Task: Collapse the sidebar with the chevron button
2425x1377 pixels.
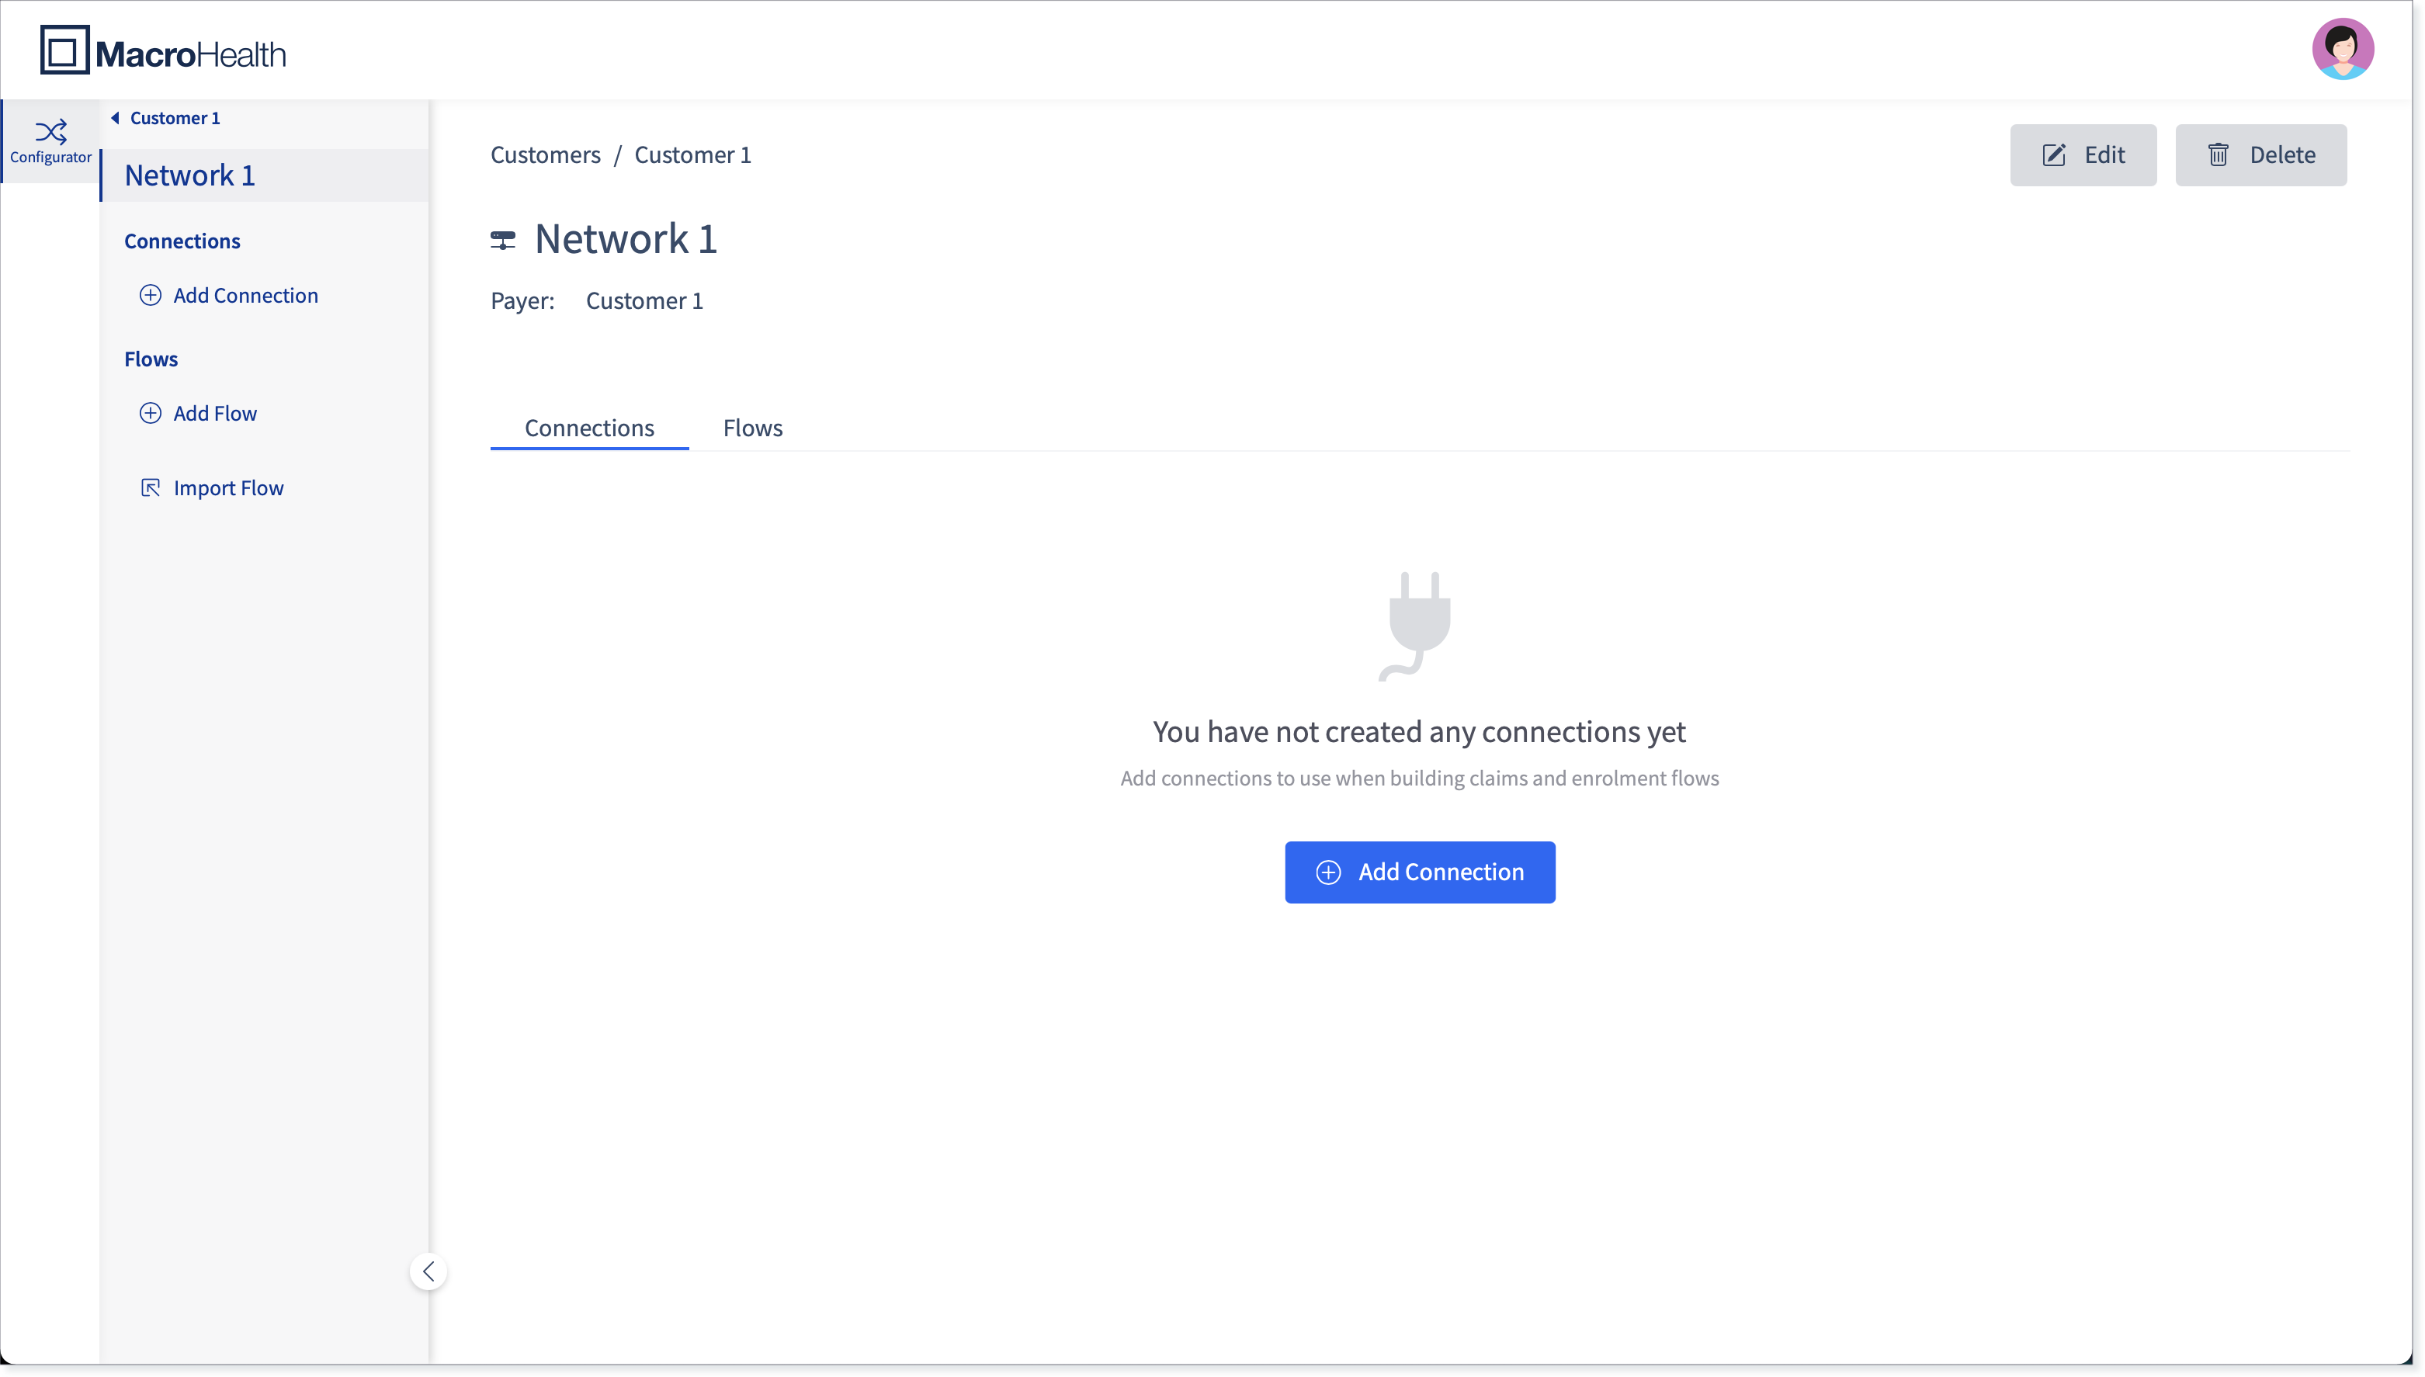Action: pos(428,1271)
